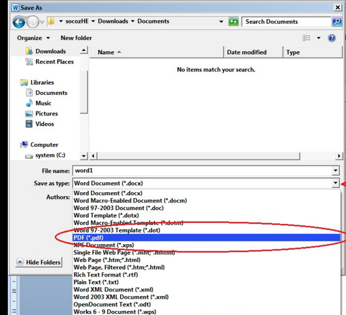This screenshot has height=315, width=346.
Task: Choose Rich Text Format (*.rtf)
Action: 206,275
